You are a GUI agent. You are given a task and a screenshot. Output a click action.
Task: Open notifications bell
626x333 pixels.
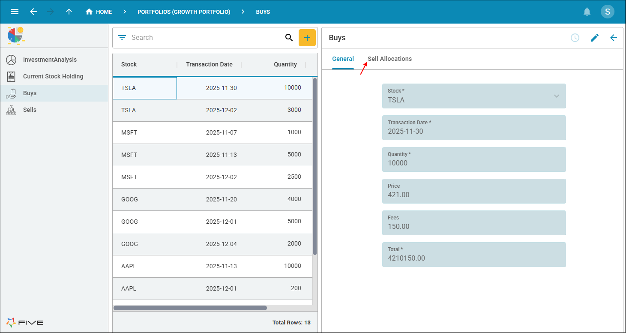[587, 12]
